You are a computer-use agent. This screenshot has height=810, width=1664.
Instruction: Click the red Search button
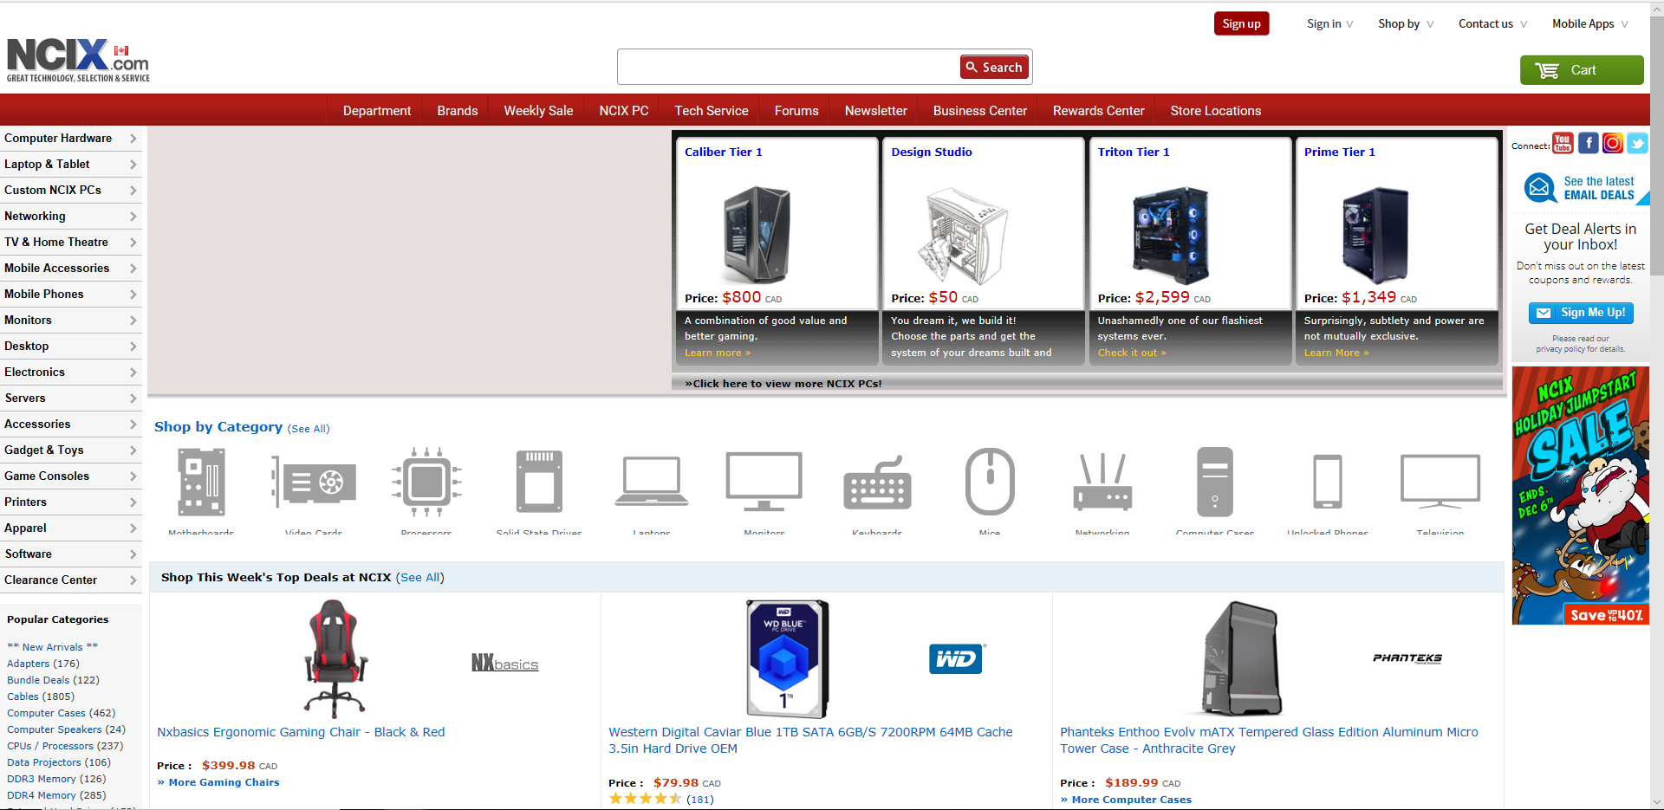[x=994, y=68]
